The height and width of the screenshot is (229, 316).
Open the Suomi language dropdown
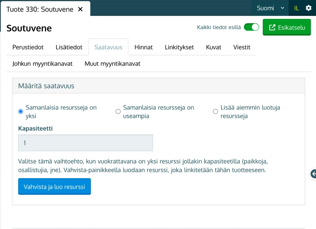270,8
